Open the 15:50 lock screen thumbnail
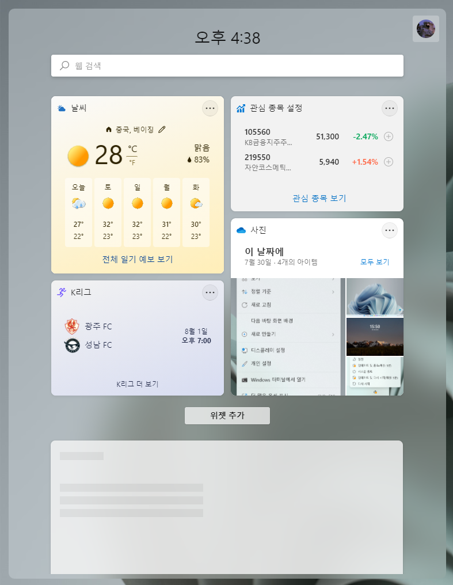 [x=375, y=336]
